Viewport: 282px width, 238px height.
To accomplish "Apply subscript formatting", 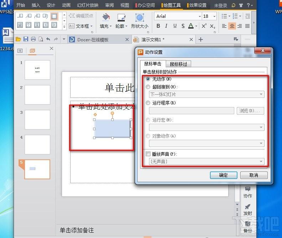I will [212, 26].
